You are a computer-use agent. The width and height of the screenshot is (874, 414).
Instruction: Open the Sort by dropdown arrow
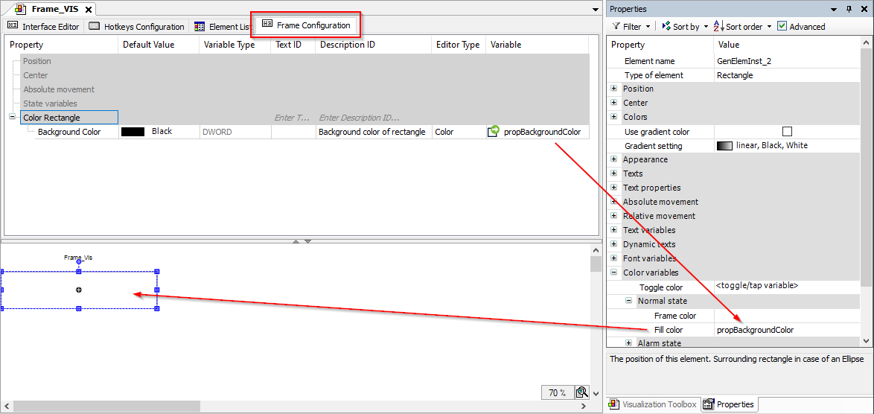click(706, 26)
